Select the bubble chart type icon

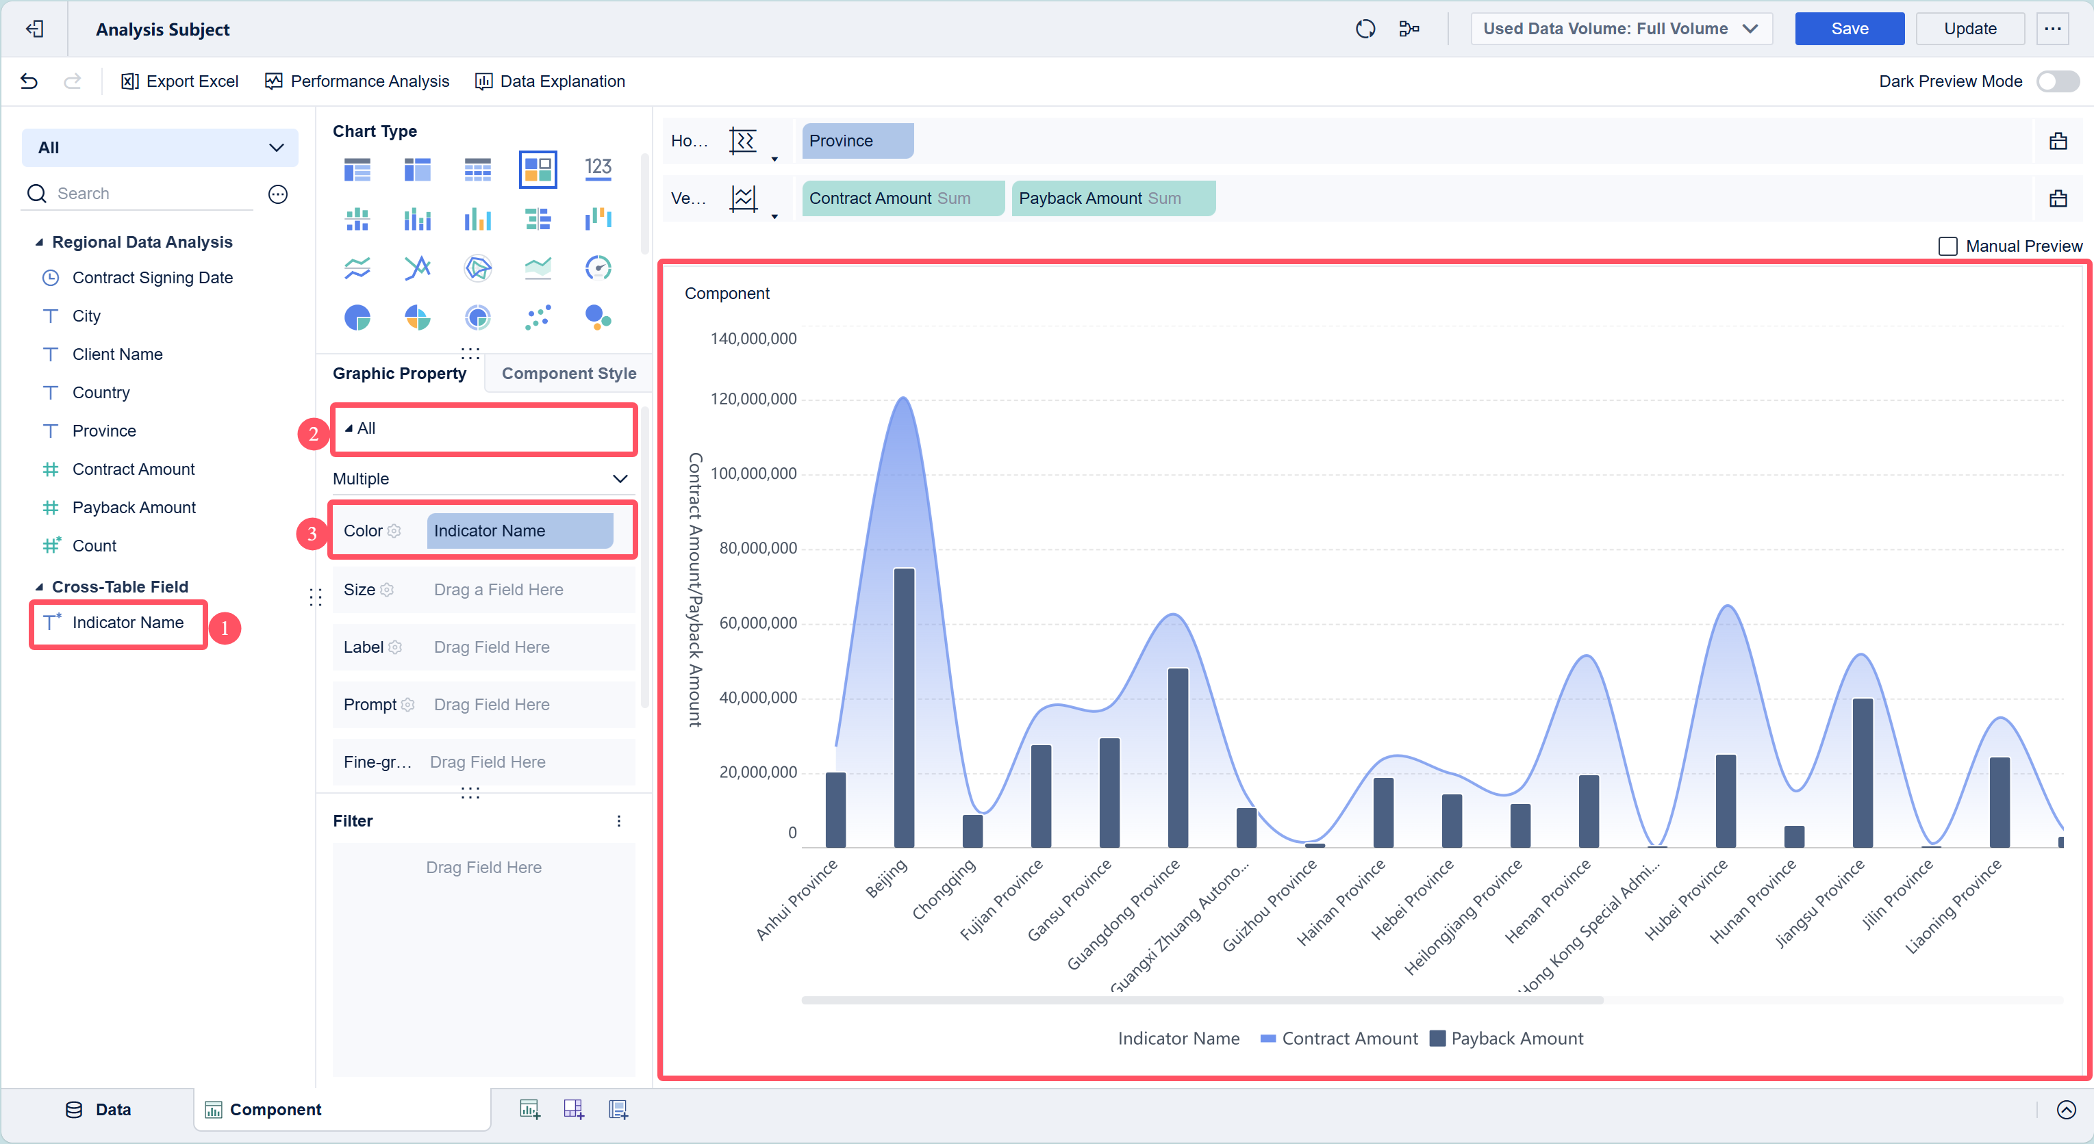coord(598,317)
